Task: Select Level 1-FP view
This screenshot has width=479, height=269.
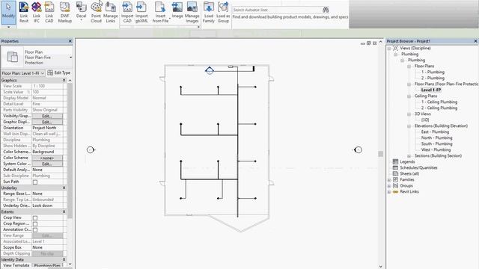Action: point(431,90)
